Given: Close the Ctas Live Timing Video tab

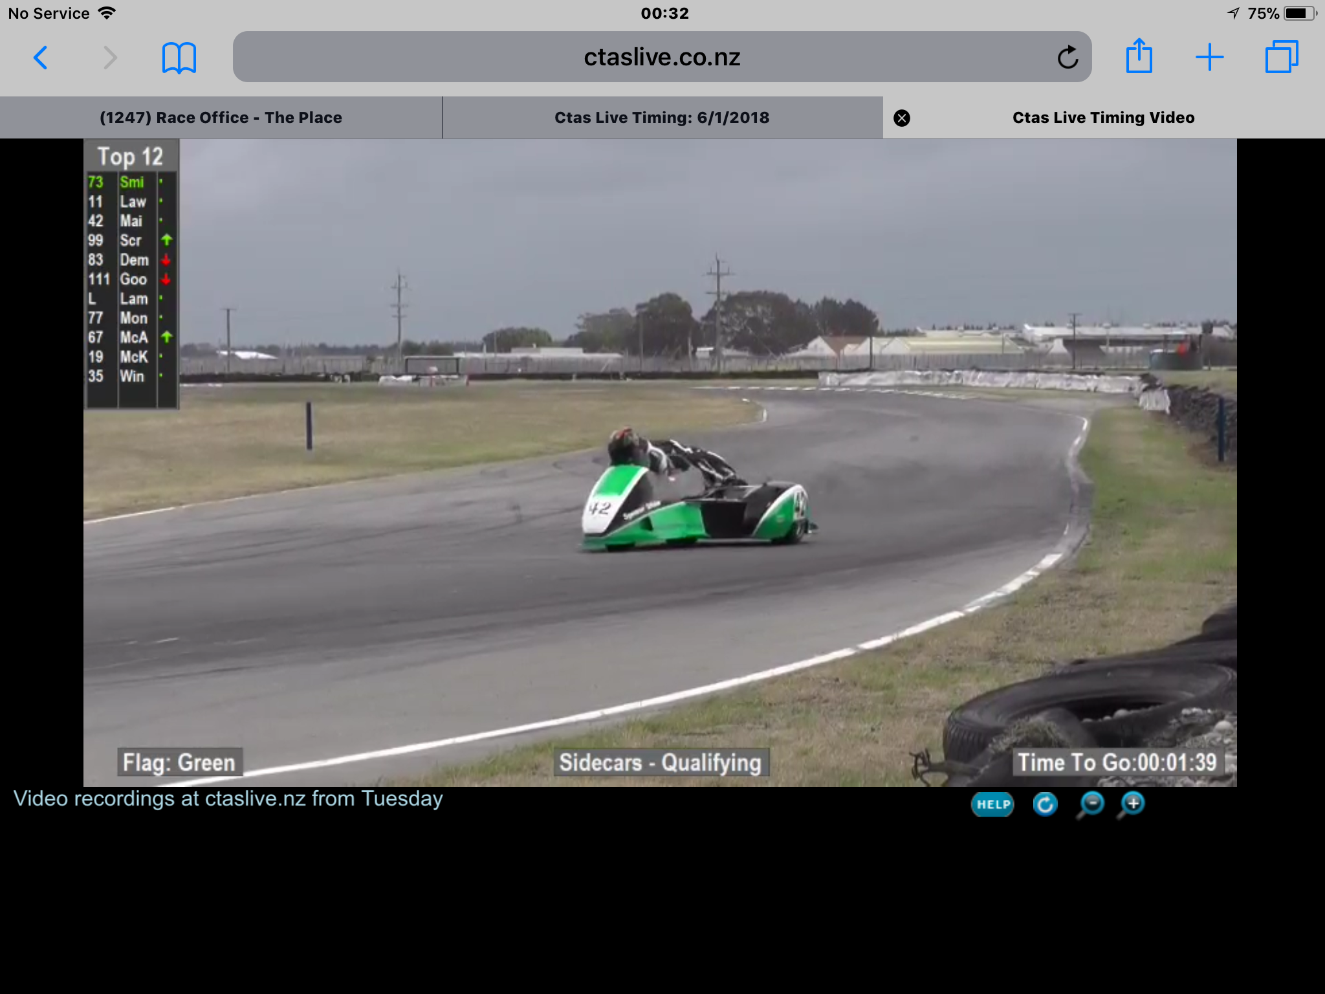Looking at the screenshot, I should [x=902, y=118].
